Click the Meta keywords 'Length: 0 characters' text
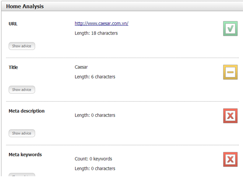The height and width of the screenshot is (177, 243). pyautogui.click(x=95, y=168)
